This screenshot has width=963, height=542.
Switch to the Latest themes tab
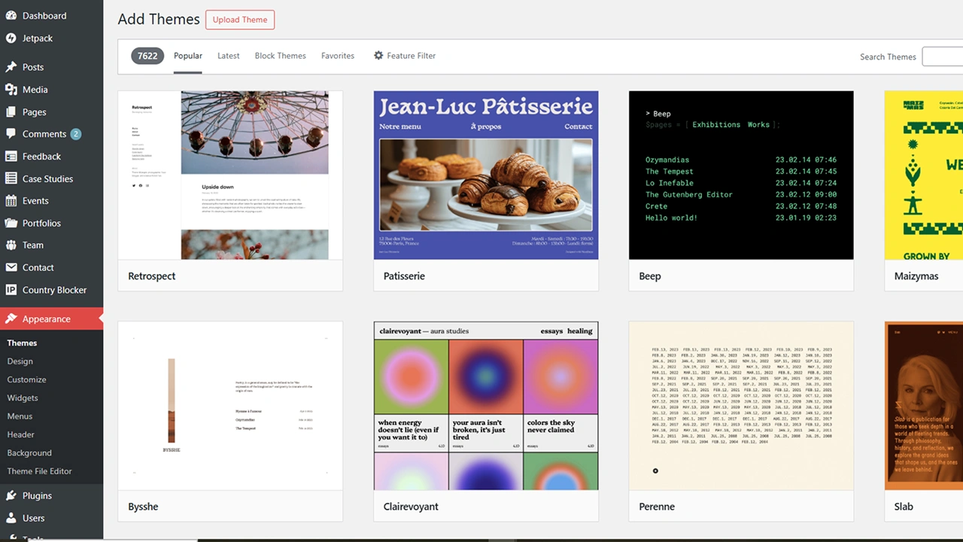(x=228, y=55)
